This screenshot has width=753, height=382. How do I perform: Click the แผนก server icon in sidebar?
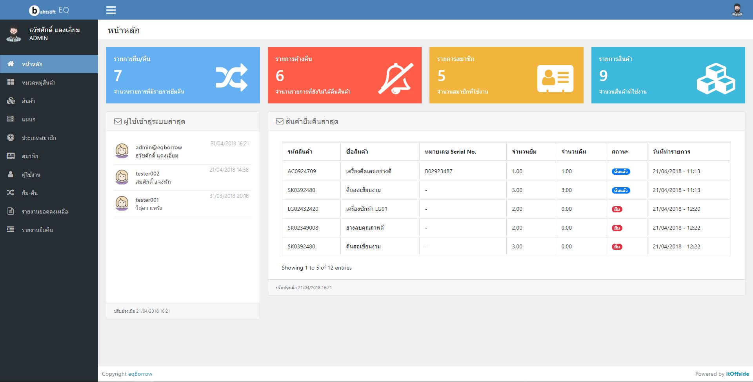pyautogui.click(x=11, y=119)
